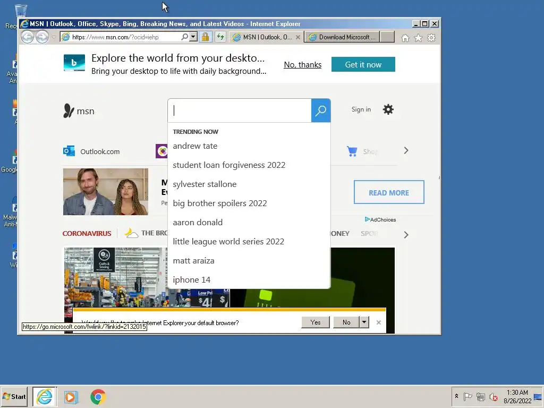Open the Outlook.com shortcut
Screen dimensions: 544x408
pos(91,151)
